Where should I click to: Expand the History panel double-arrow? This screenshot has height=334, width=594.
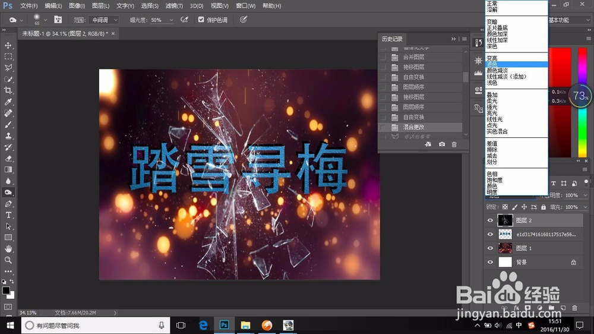click(453, 39)
